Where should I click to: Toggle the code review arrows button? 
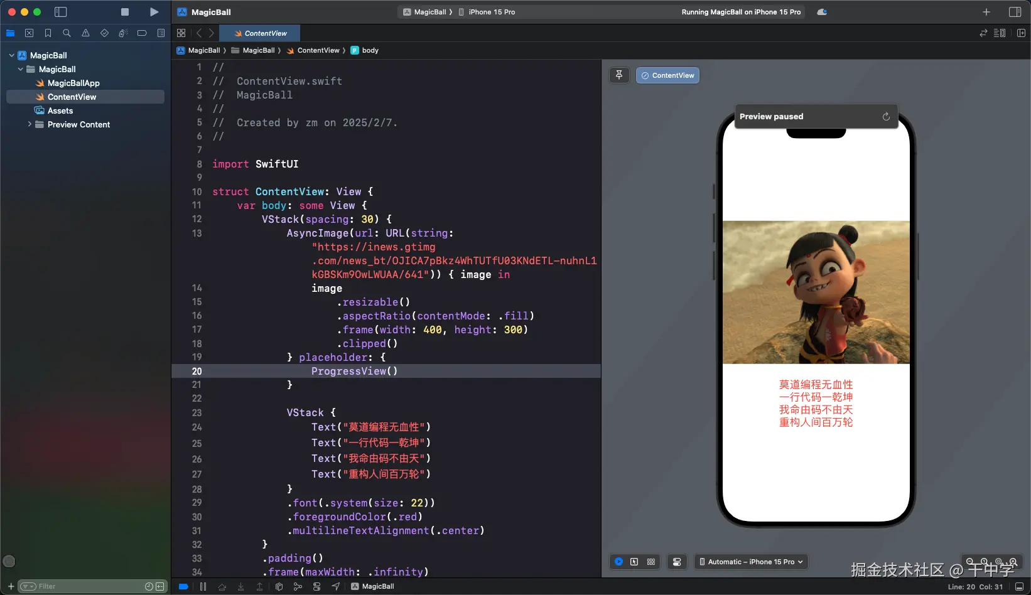point(983,33)
